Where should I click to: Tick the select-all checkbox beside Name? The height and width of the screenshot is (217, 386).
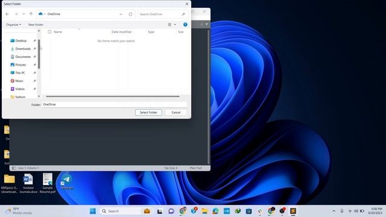tap(49, 32)
